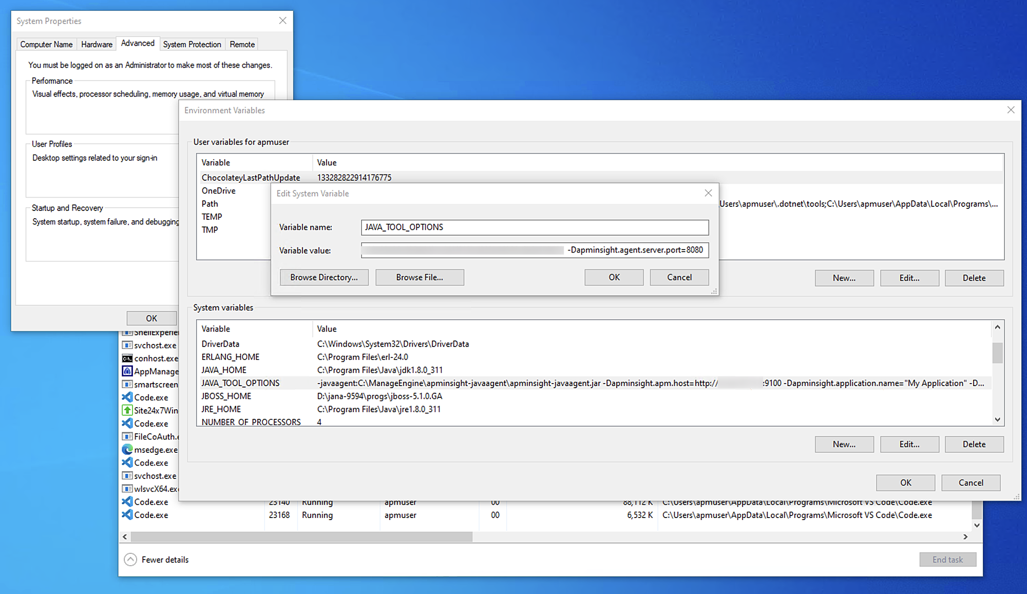The image size is (1027, 594).
Task: Click inside the Variable name field
Action: pyautogui.click(x=534, y=227)
